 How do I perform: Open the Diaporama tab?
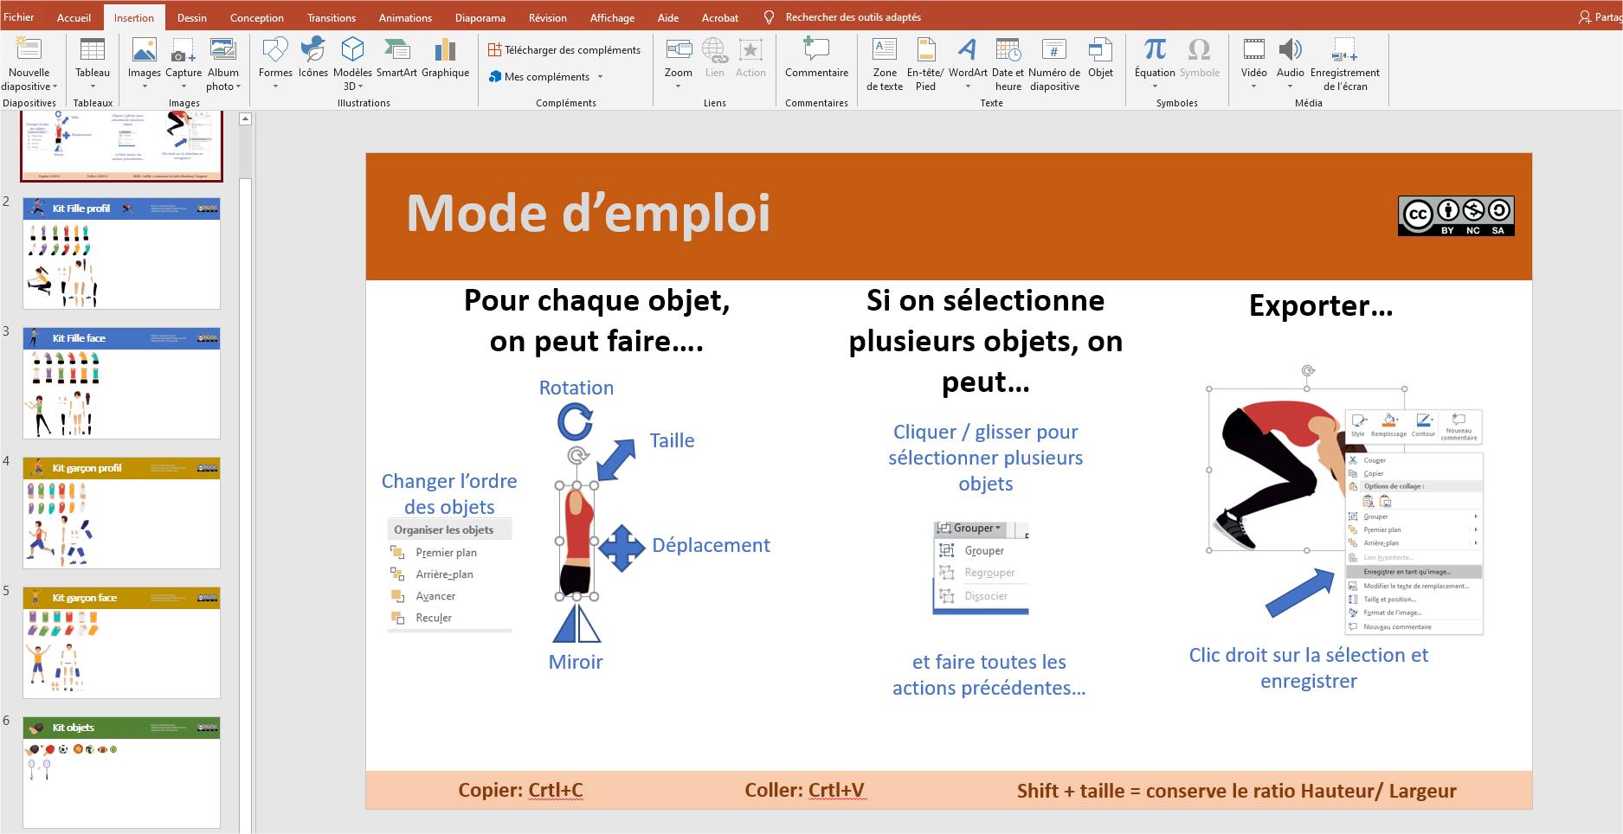pyautogui.click(x=480, y=17)
